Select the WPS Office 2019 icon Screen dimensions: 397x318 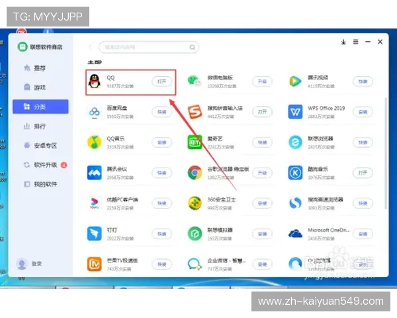click(295, 112)
